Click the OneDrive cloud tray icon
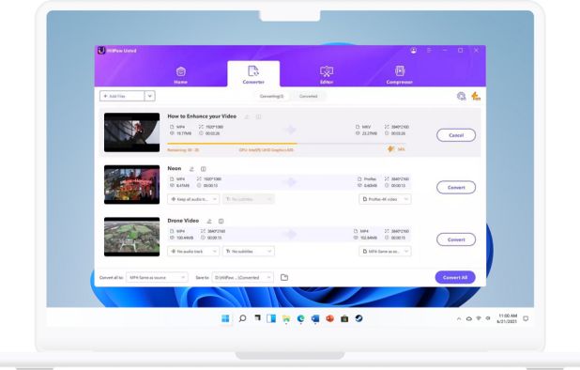 (469, 318)
